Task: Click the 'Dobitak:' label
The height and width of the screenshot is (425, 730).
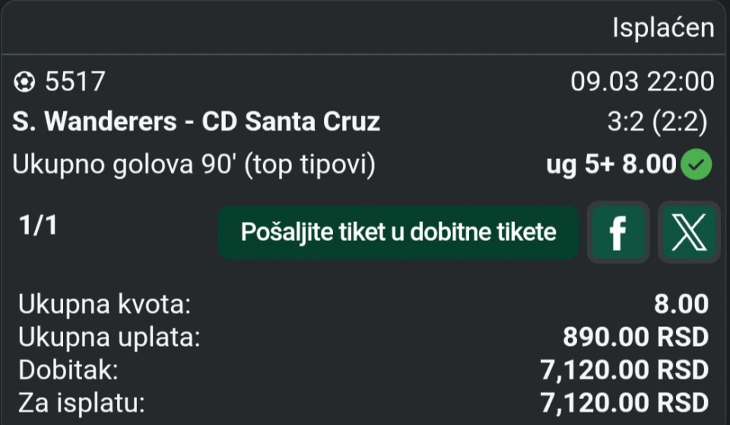Action: point(69,370)
